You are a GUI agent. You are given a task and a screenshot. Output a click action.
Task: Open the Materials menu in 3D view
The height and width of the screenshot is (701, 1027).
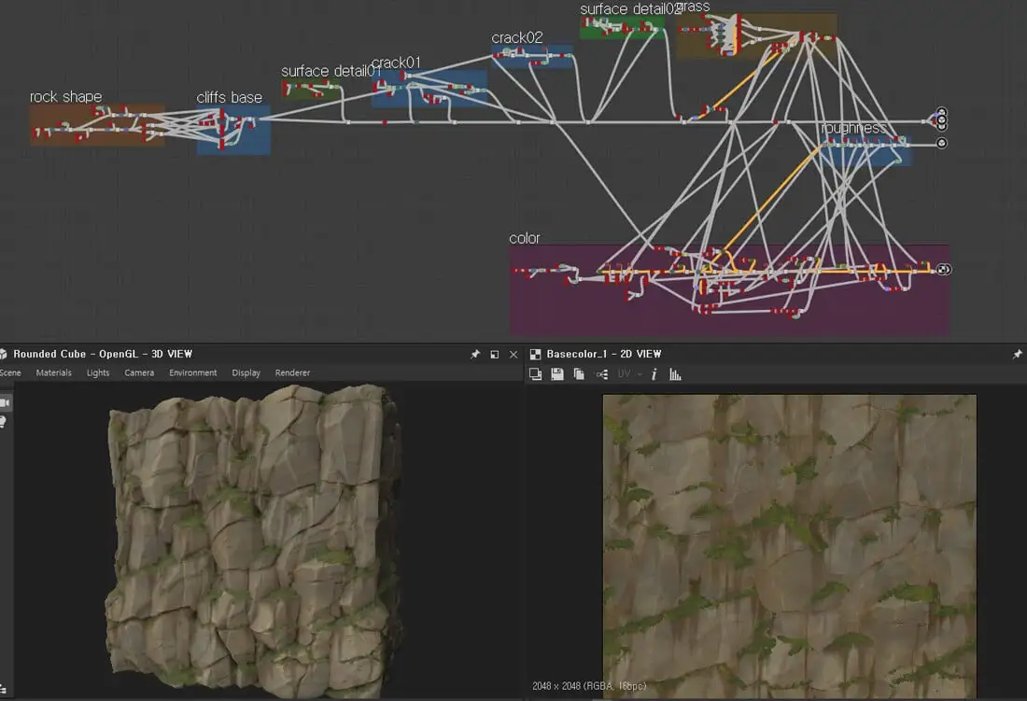53,373
